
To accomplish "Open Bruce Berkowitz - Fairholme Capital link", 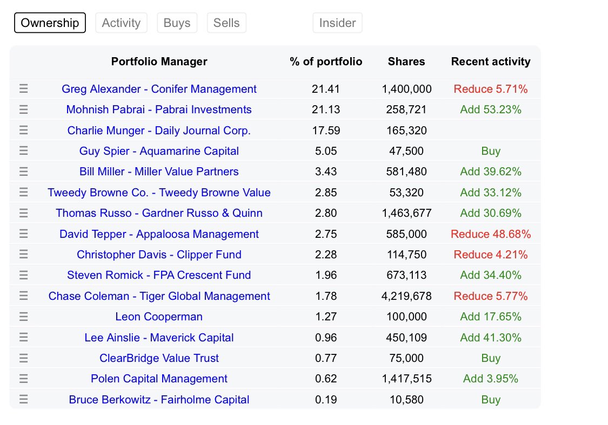I will [x=159, y=400].
